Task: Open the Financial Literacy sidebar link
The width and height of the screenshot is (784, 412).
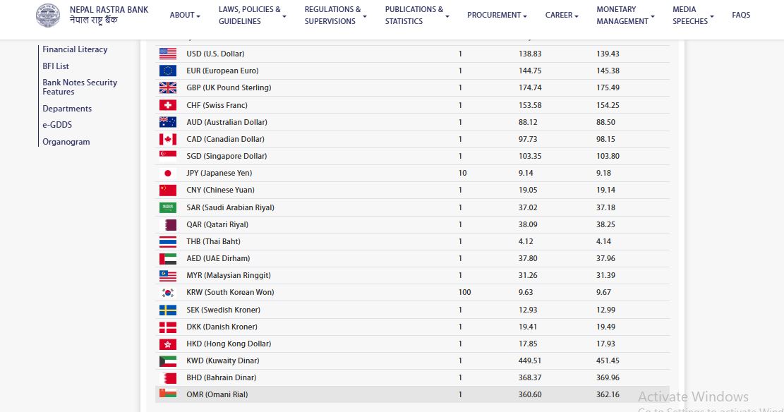Action: 75,49
